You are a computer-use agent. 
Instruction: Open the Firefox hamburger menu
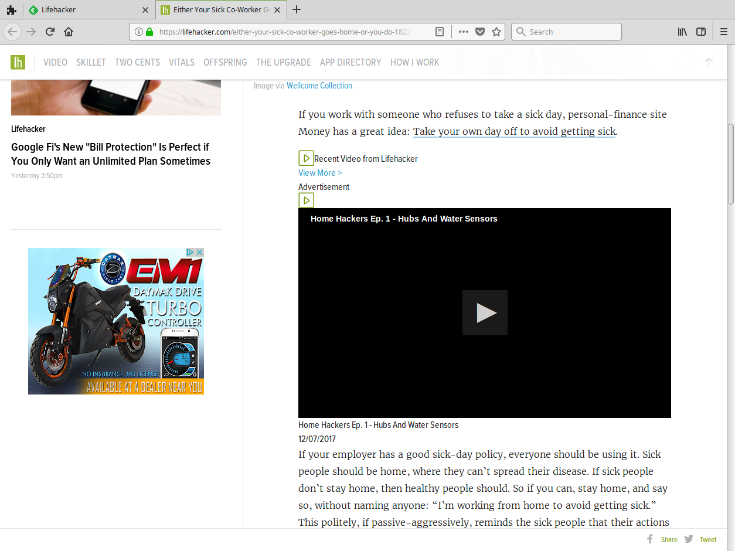[723, 32]
